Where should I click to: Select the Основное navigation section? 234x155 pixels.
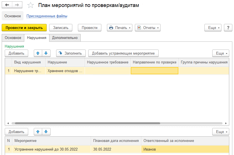[x=13, y=16]
